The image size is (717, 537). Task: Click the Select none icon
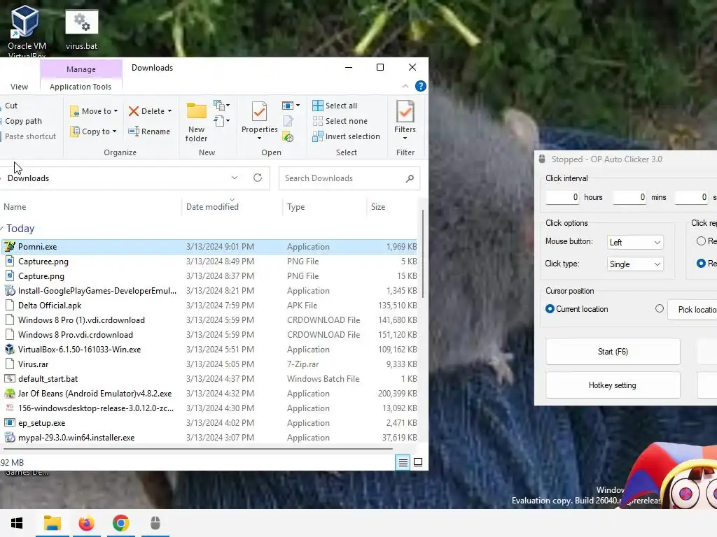[x=318, y=121]
